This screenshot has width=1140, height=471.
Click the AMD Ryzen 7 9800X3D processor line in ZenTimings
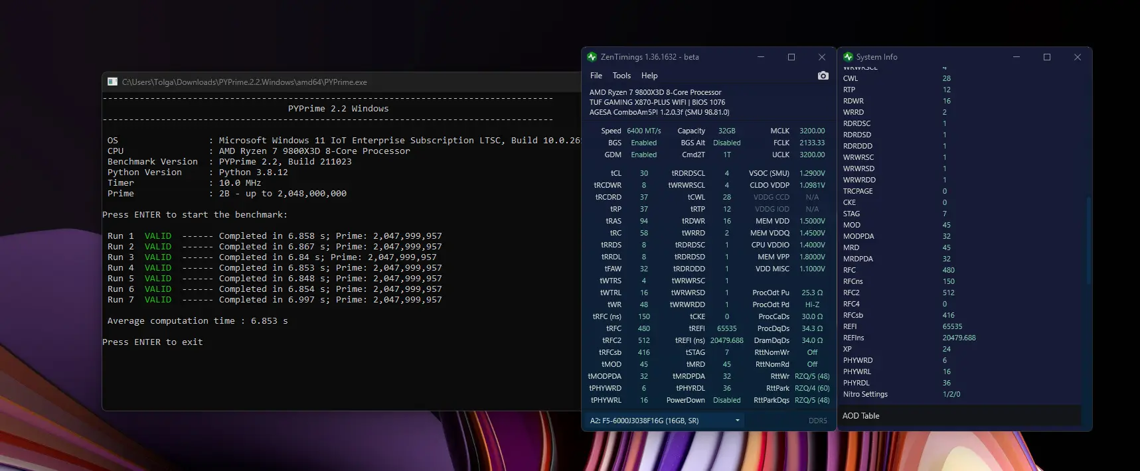[x=655, y=92]
